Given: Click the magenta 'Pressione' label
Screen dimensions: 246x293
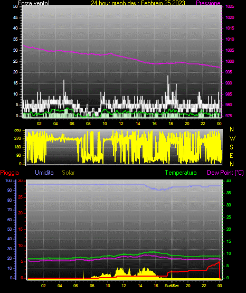Looking at the screenshot, I should 208,3.
